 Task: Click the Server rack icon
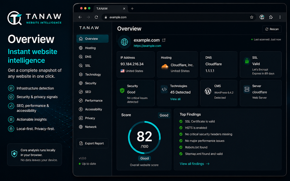tap(247, 90)
